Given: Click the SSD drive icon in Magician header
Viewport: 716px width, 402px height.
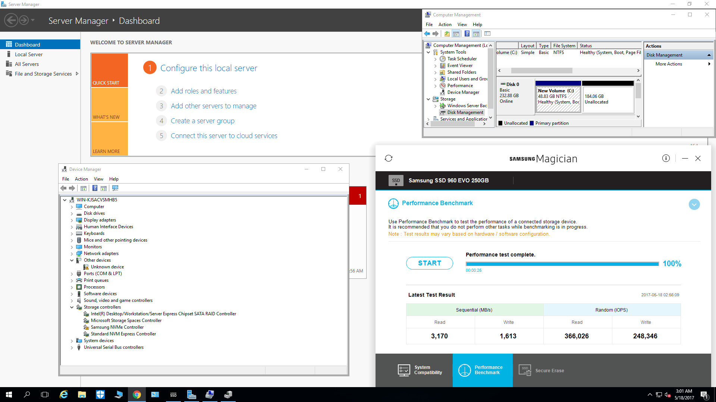Looking at the screenshot, I should click(396, 181).
